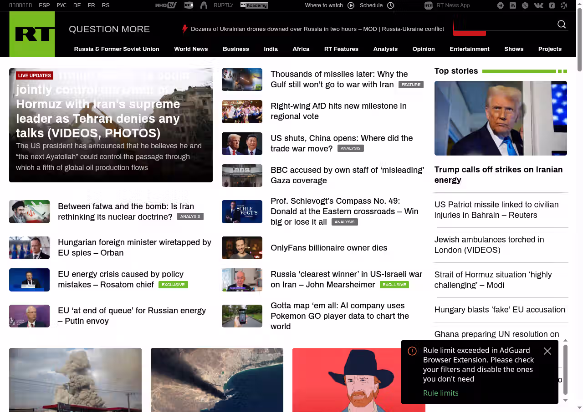This screenshot has height=412, width=583.
Task: Open RT News App link
Action: (x=452, y=5)
